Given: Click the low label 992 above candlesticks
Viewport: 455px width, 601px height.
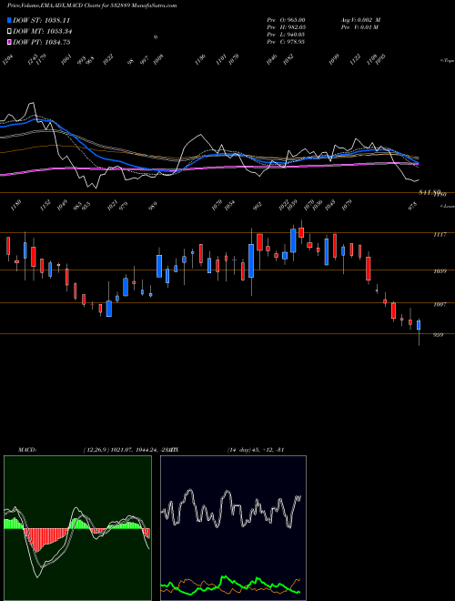Looking at the screenshot, I should click(x=258, y=206).
